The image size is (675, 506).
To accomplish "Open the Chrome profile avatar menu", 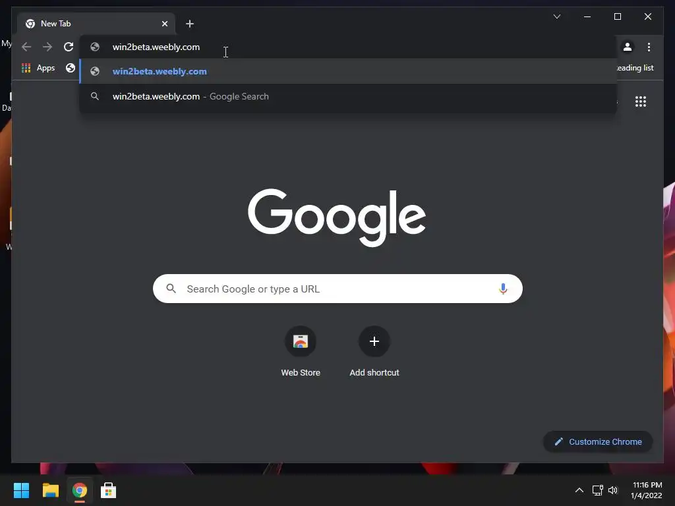I will click(x=628, y=47).
